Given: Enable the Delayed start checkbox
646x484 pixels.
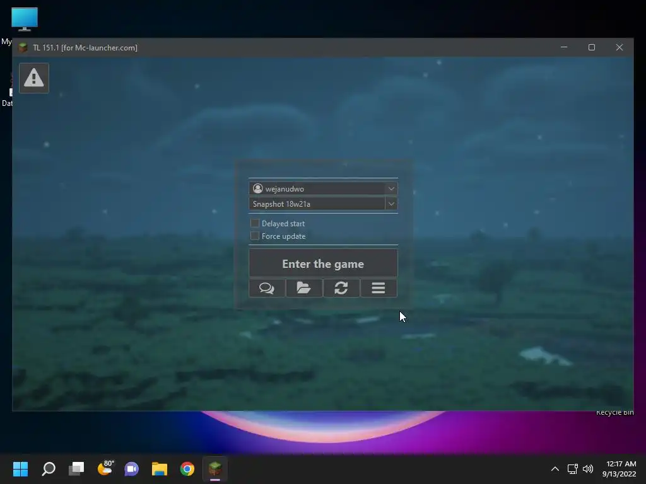Looking at the screenshot, I should (255, 223).
